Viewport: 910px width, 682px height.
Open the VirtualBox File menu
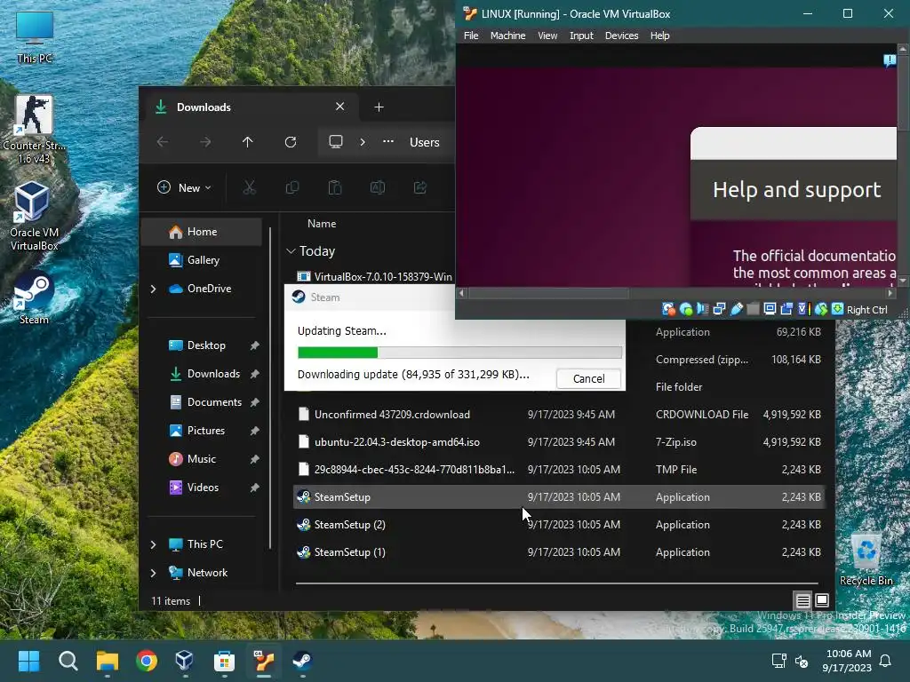pyautogui.click(x=471, y=36)
